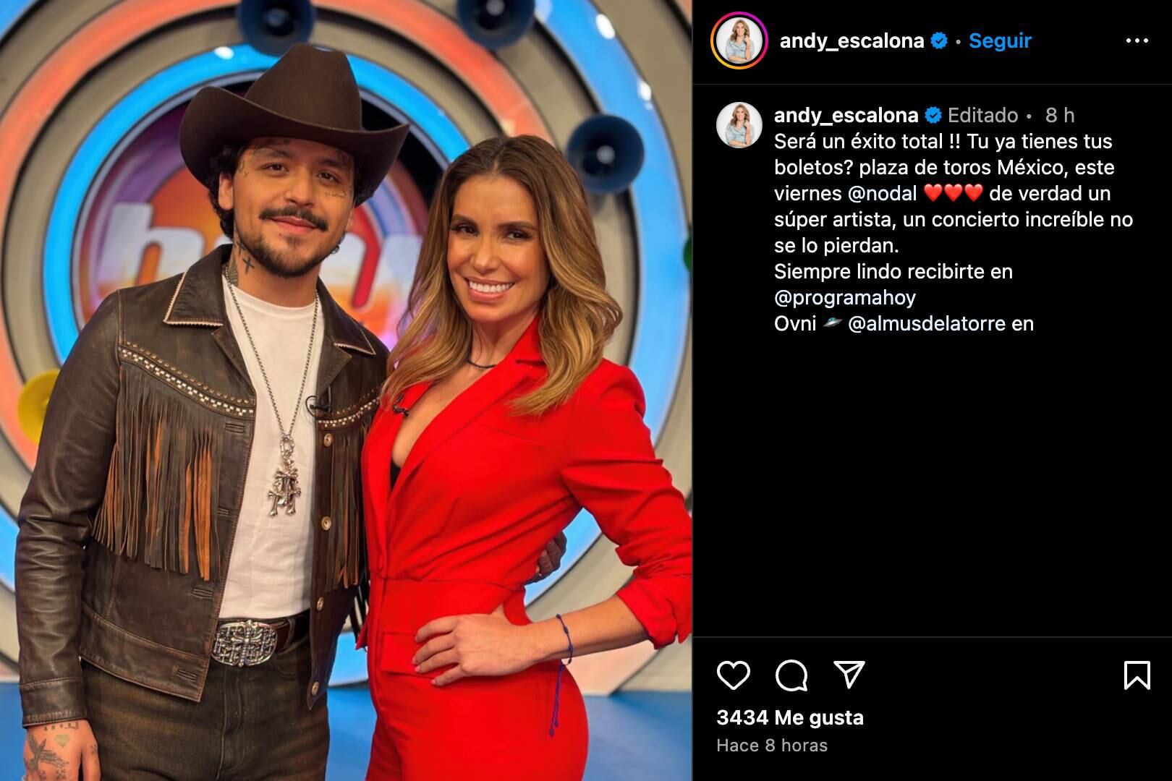The height and width of the screenshot is (781, 1172).
Task: Like the post with the heart icon
Action: (x=733, y=675)
